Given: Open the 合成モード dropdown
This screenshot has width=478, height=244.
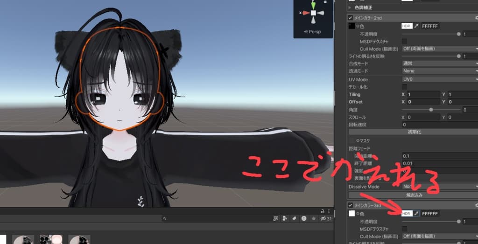Looking at the screenshot, I should click(440, 63).
